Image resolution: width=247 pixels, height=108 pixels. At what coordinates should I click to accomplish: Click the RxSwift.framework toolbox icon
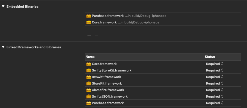click(x=89, y=77)
